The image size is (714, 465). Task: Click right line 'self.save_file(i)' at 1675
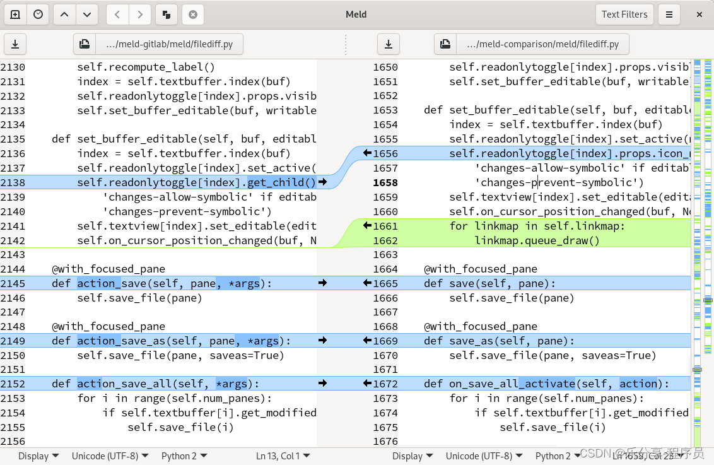(x=553, y=427)
